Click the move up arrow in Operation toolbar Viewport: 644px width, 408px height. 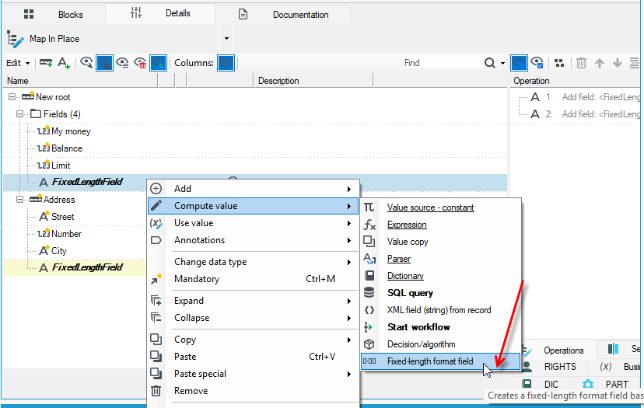click(x=600, y=63)
